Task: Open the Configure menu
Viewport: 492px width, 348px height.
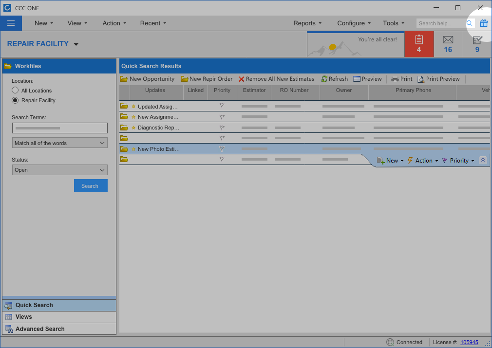Action: [354, 23]
